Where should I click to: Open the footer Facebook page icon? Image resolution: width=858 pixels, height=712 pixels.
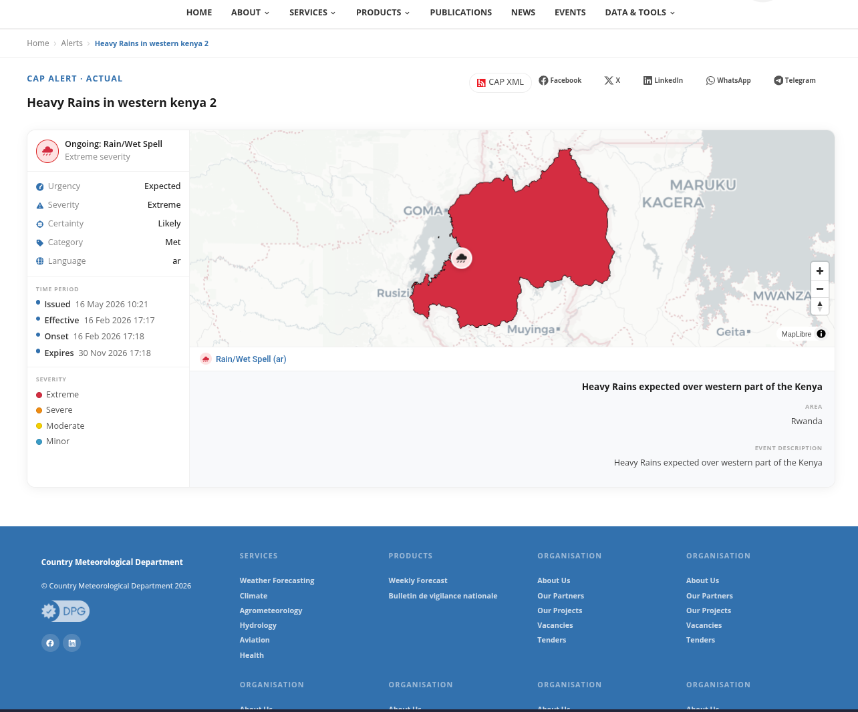pos(50,643)
